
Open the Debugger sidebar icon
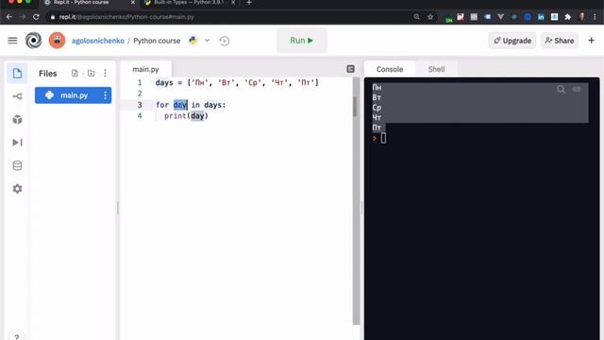click(17, 143)
